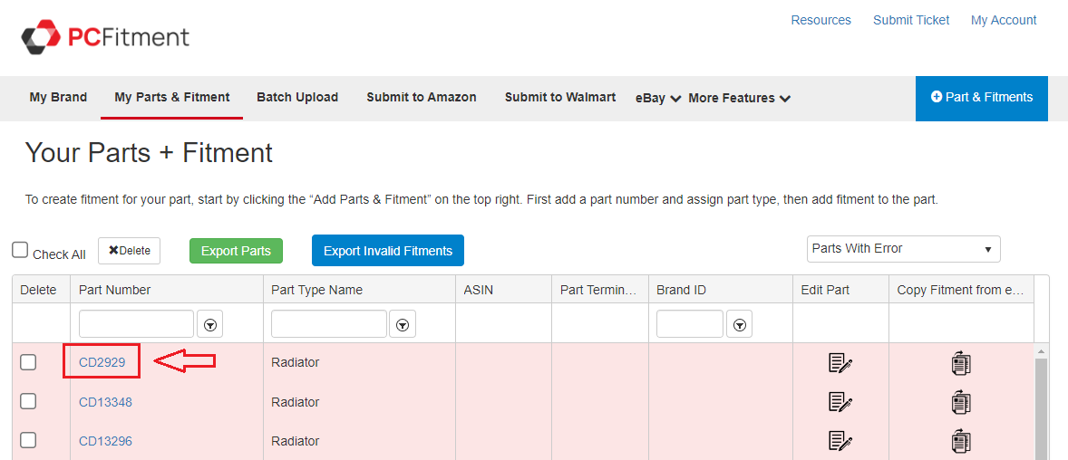Screen dimensions: 1068x460
Task: Open Submit to Amazon tab
Action: [421, 97]
